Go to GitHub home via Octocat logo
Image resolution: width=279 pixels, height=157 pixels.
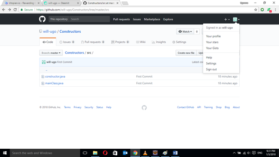42,19
